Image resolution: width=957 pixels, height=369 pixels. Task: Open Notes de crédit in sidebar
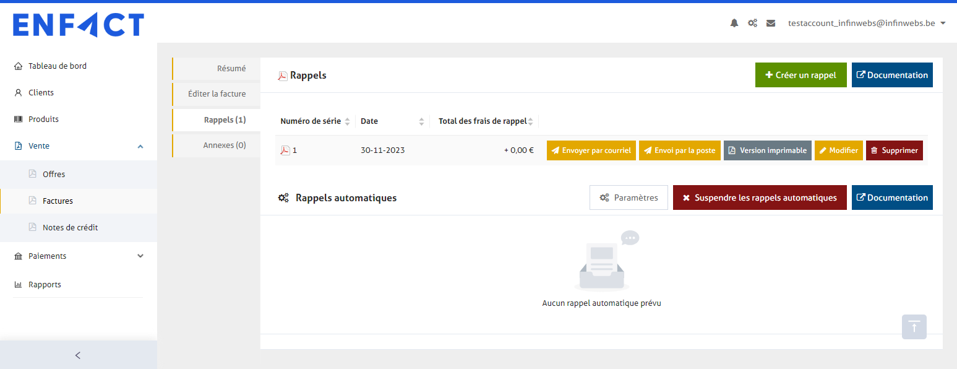[71, 228]
